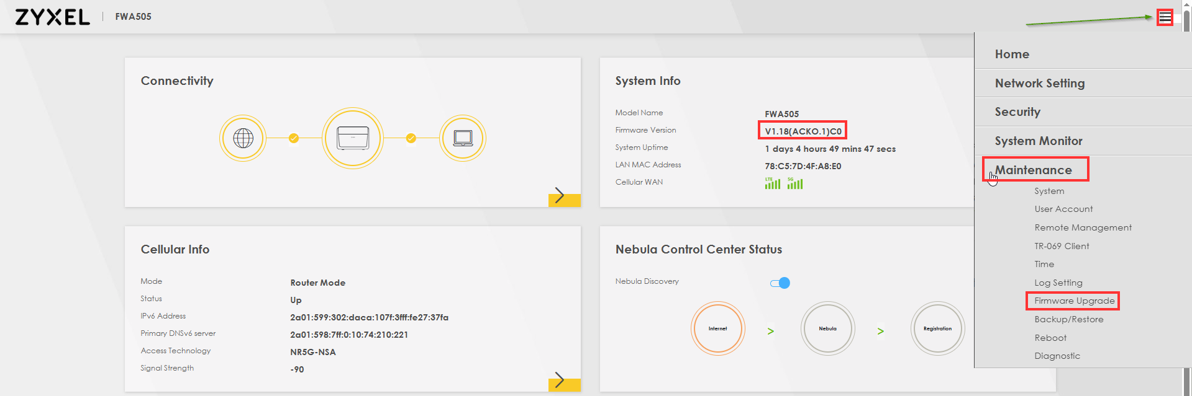Click the check mark between globe and router
1192x396 pixels.
point(294,138)
